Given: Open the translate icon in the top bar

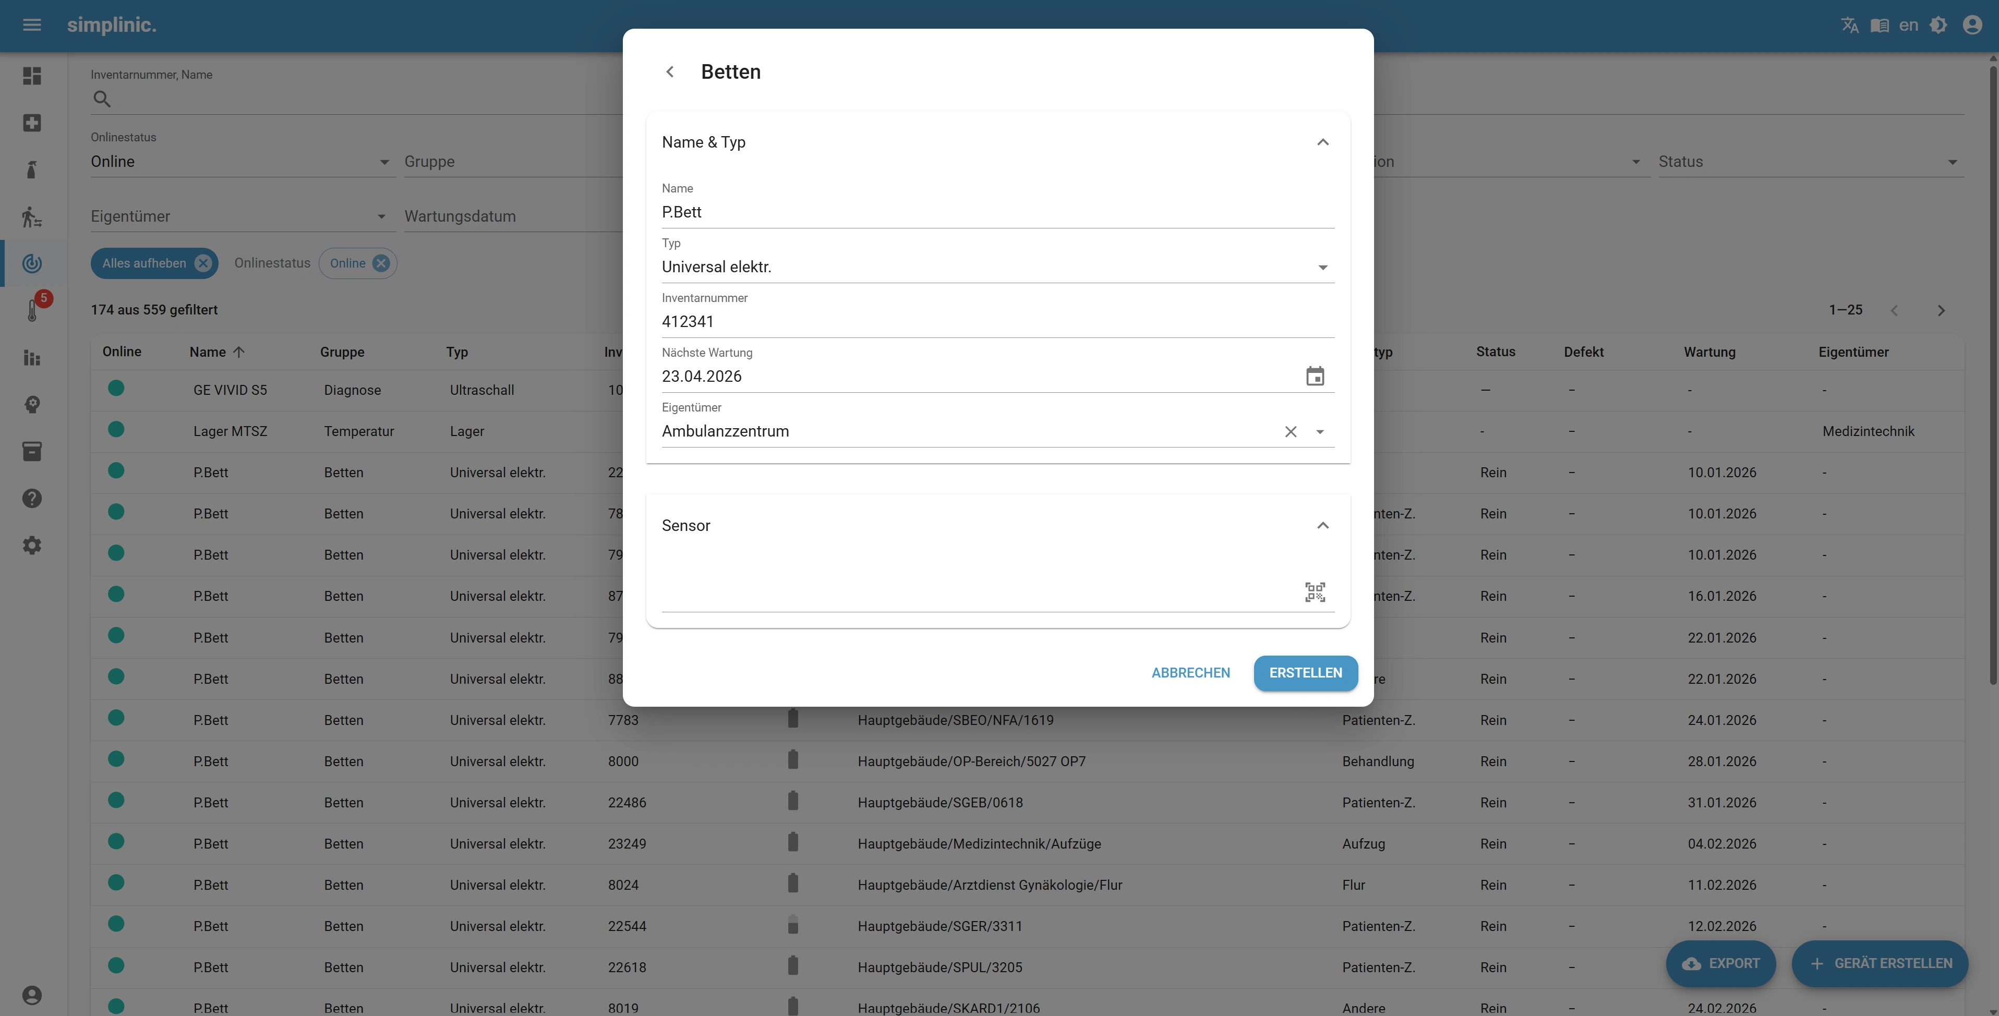Looking at the screenshot, I should (1849, 26).
